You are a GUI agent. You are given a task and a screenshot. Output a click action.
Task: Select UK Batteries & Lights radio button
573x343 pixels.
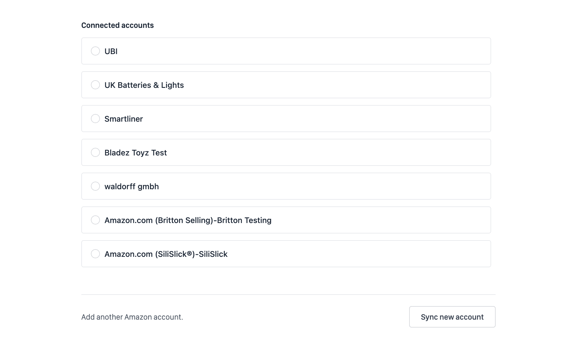point(95,85)
